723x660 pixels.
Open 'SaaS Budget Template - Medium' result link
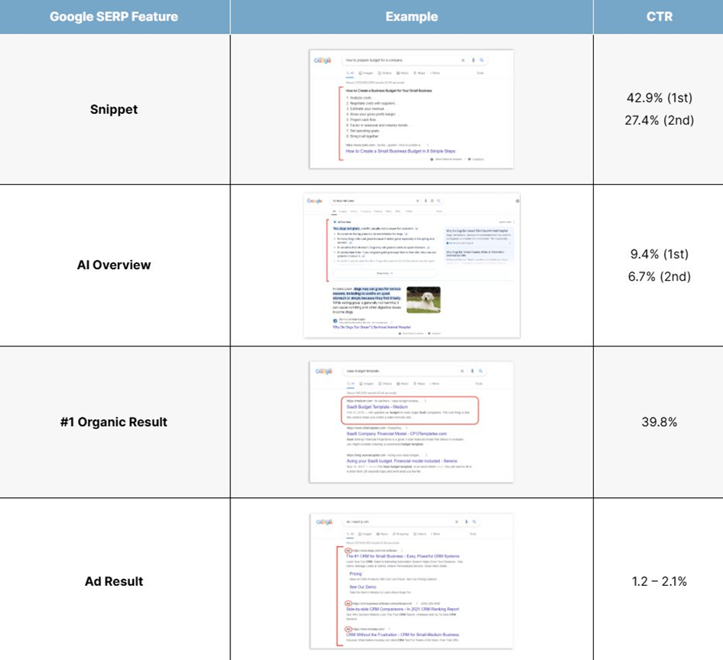click(377, 407)
